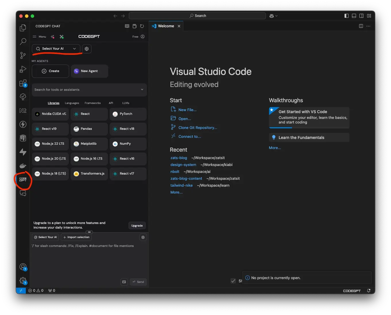Expand Search for tools or assistants dropdown

[89, 90]
